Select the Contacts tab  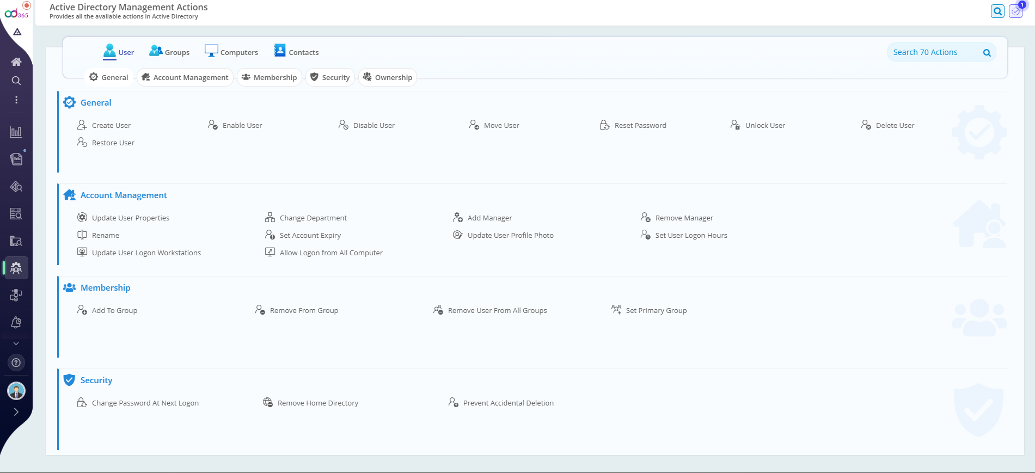click(296, 52)
